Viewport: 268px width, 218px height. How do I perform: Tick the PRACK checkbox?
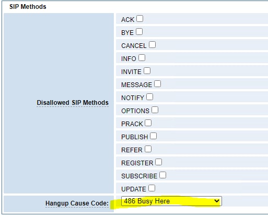tap(148, 123)
